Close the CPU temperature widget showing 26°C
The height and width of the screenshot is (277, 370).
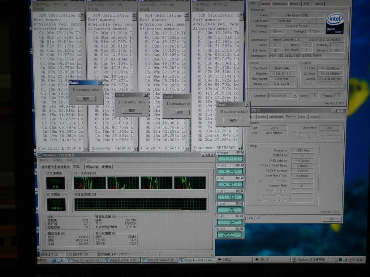242,203
